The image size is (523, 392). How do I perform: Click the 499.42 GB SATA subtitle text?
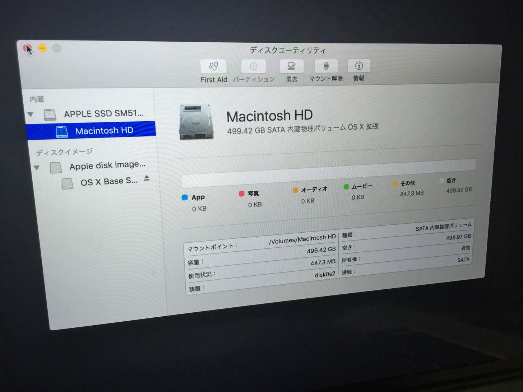pos(302,129)
